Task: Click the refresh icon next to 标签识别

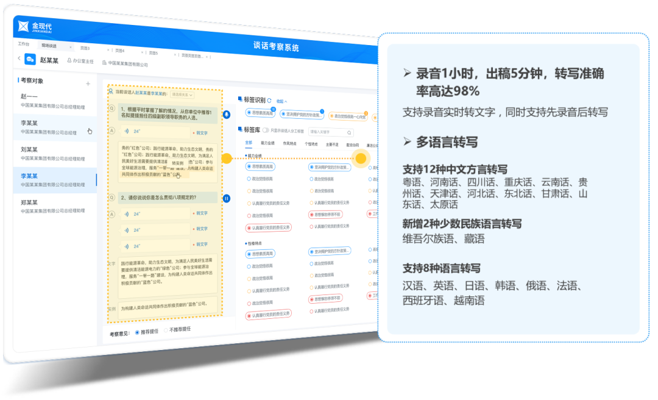Action: [269, 101]
